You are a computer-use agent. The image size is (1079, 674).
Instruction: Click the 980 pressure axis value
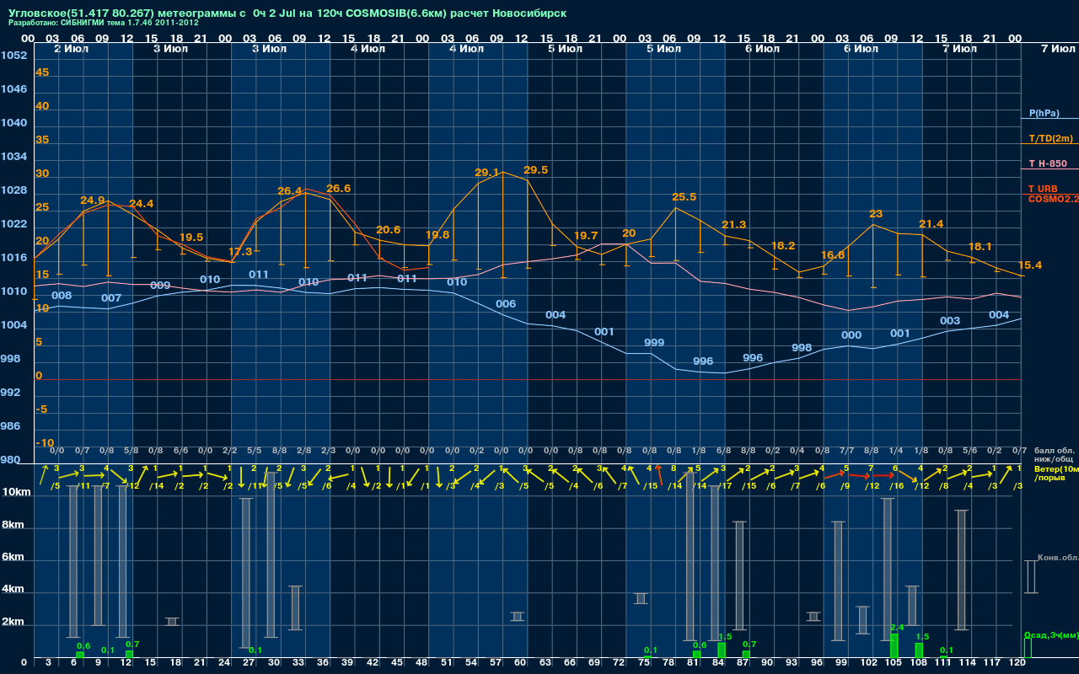pyautogui.click(x=11, y=460)
